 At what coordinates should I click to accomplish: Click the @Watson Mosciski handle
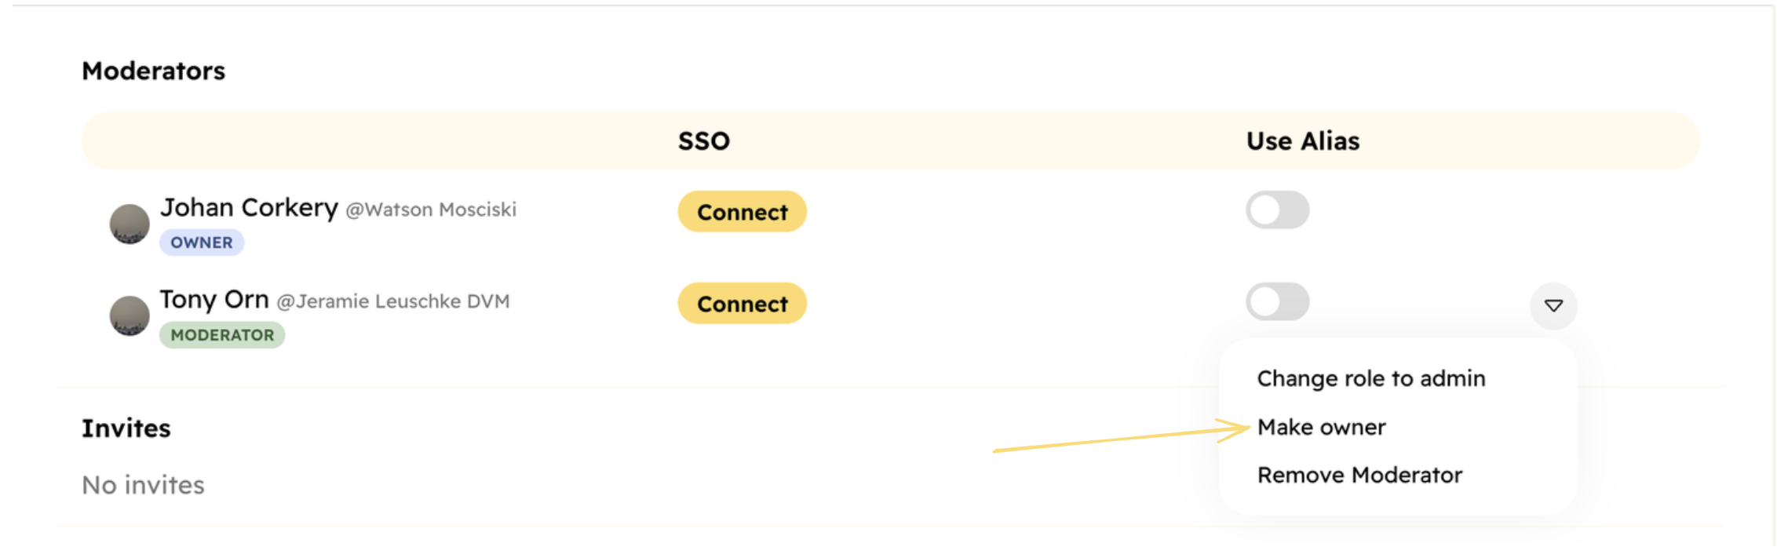[431, 210]
